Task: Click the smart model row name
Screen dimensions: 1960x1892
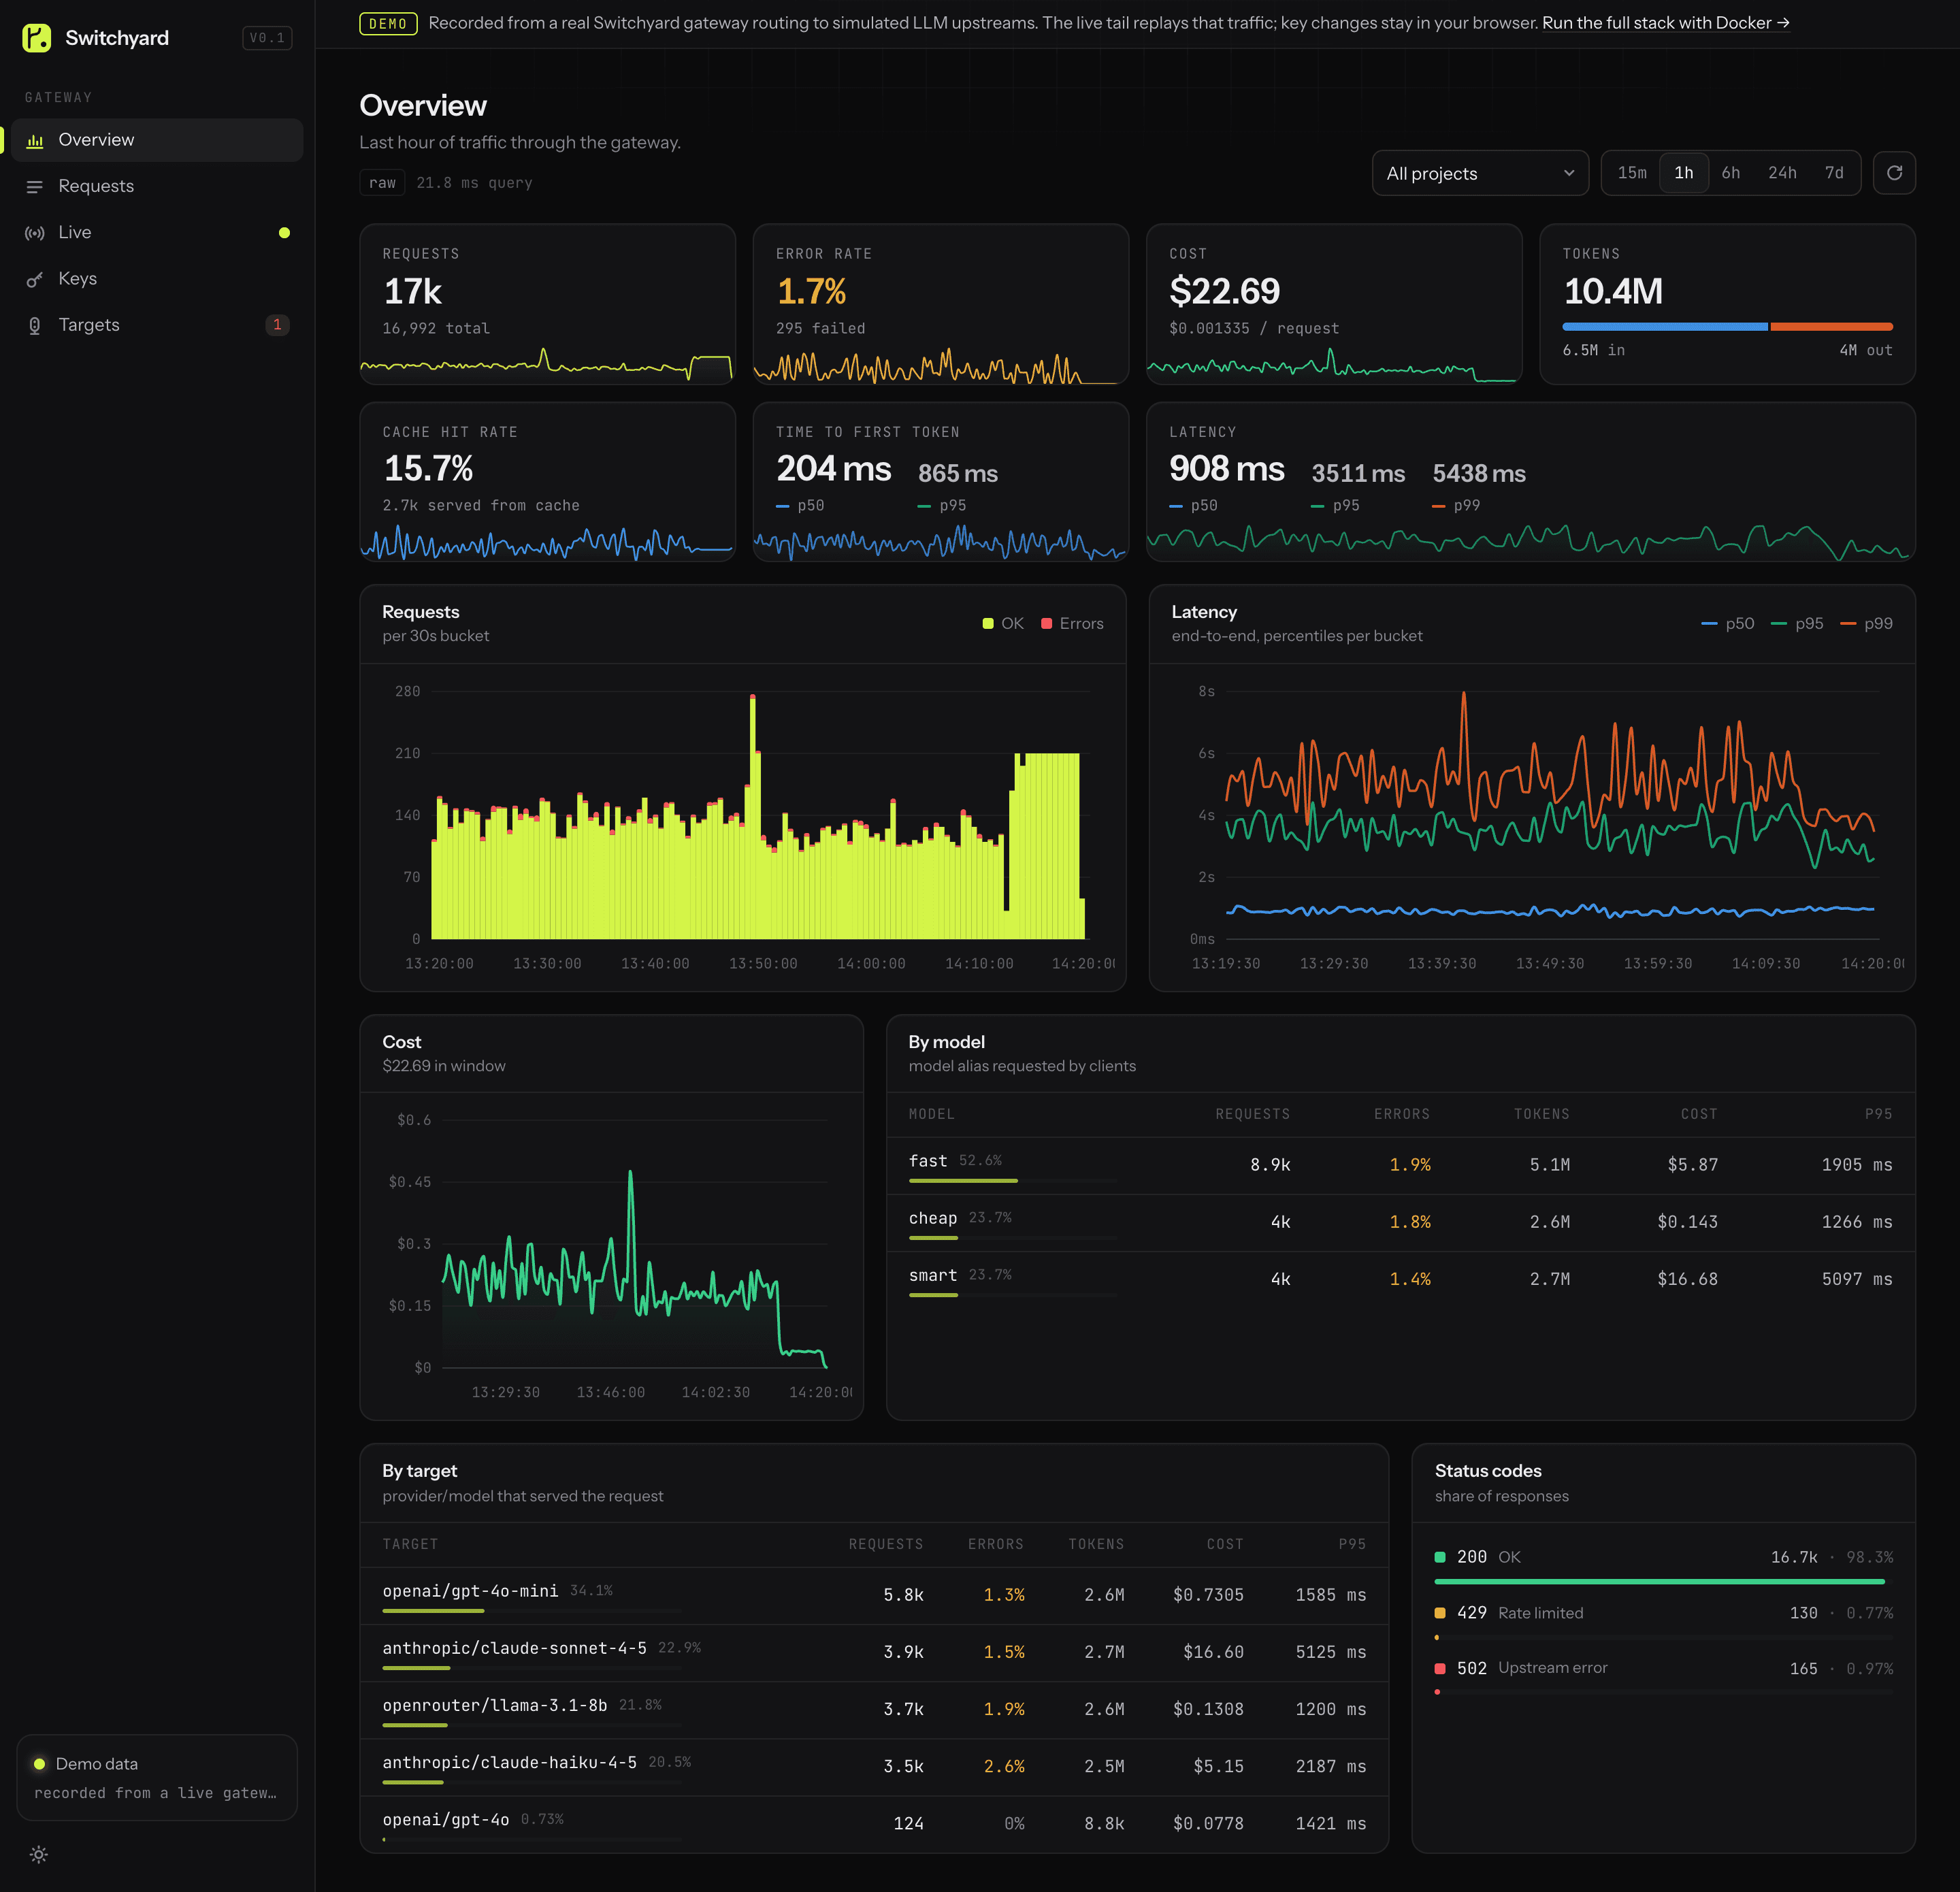Action: click(933, 1275)
